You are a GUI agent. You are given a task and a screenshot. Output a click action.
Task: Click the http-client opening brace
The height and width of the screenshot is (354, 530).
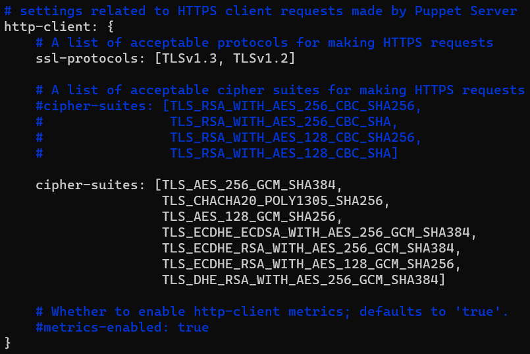click(x=111, y=27)
